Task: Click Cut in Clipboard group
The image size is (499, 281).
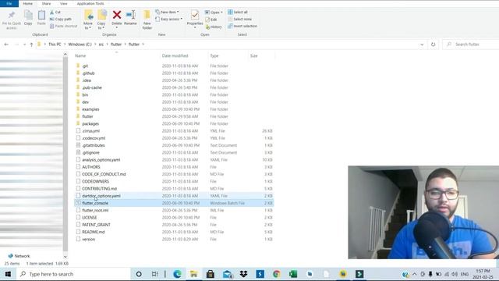Action: pyautogui.click(x=55, y=12)
